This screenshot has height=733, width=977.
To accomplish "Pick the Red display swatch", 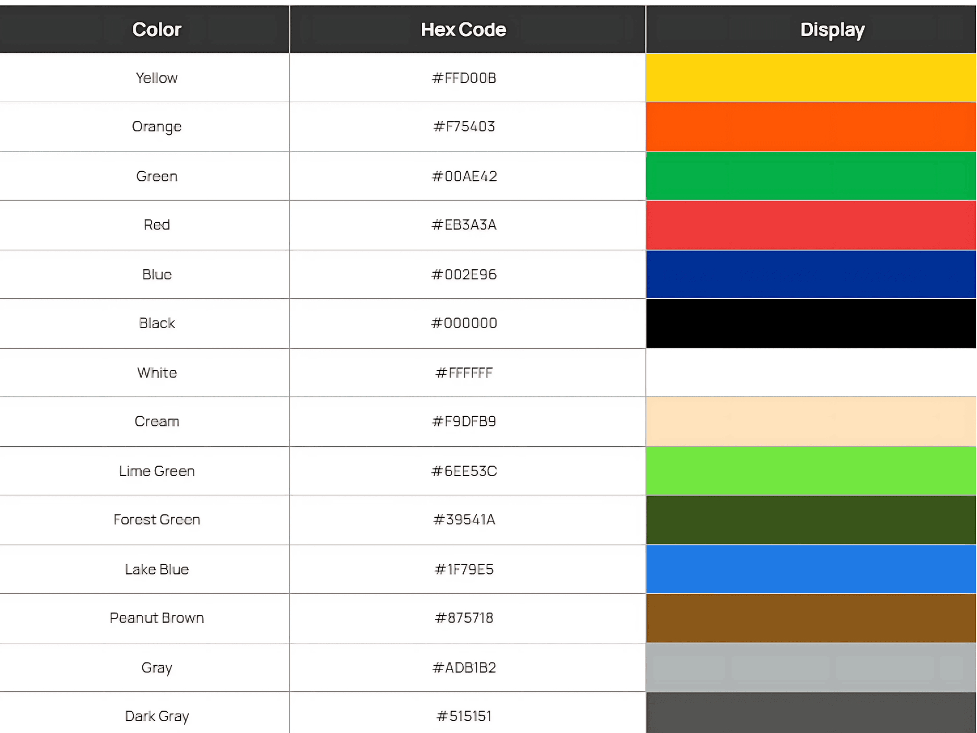I will click(x=810, y=225).
